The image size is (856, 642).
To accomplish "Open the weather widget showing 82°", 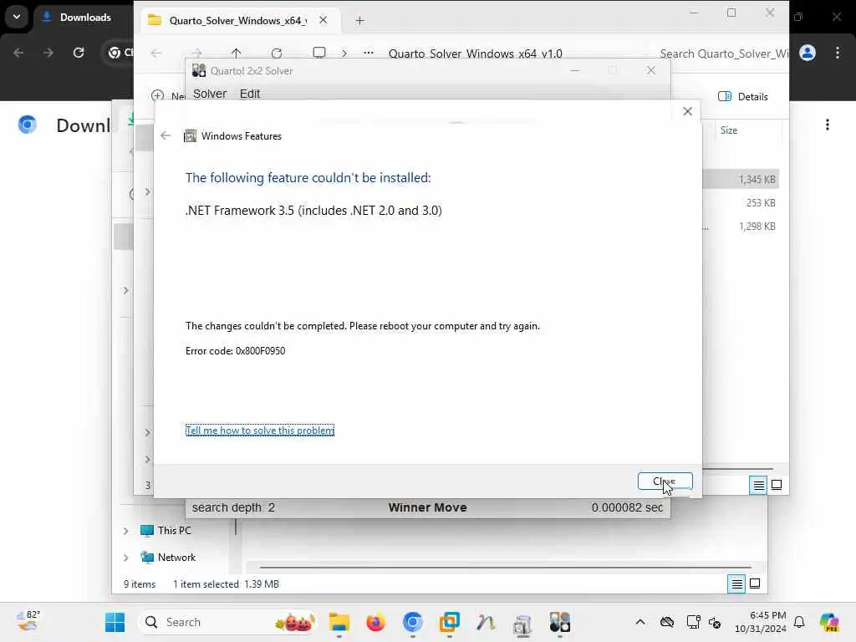I will coord(28,621).
